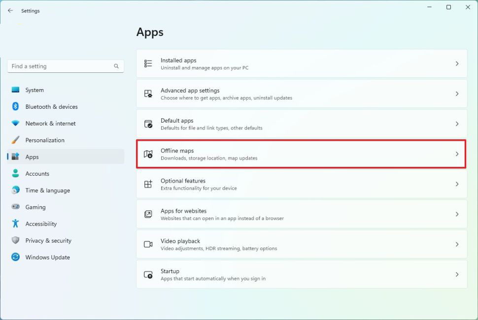The image size is (478, 320).
Task: Click the Video playback camera icon
Action: (148, 244)
